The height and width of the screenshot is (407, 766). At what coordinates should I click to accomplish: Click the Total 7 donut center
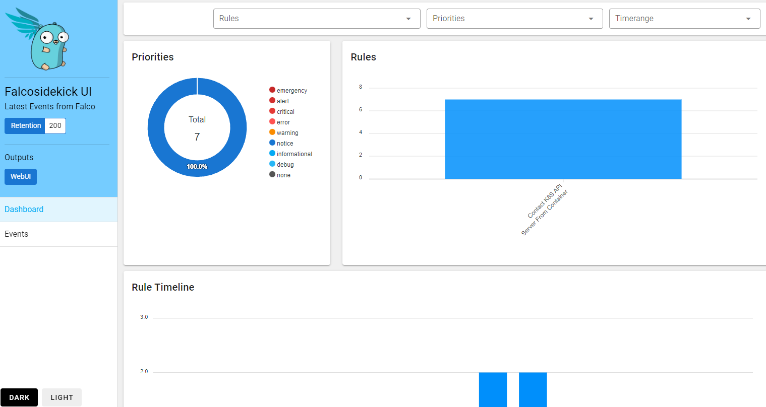click(x=197, y=128)
